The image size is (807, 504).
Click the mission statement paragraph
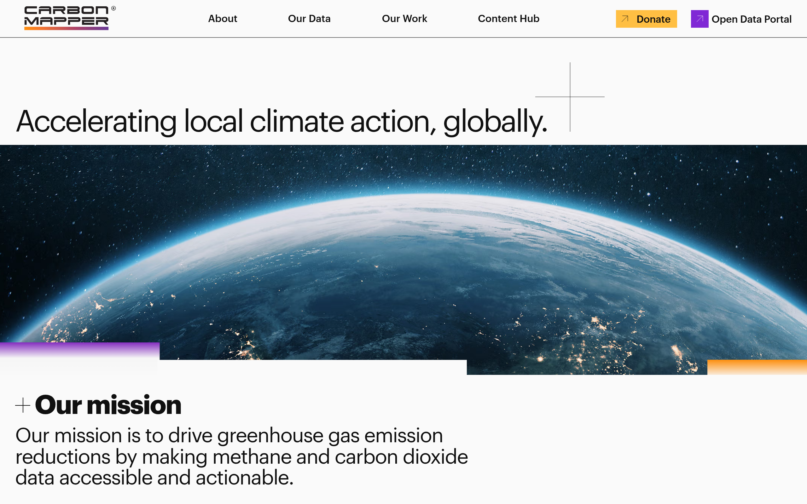pos(242,456)
